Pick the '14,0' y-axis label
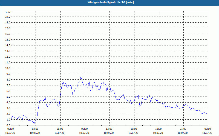 click(x=8, y=45)
